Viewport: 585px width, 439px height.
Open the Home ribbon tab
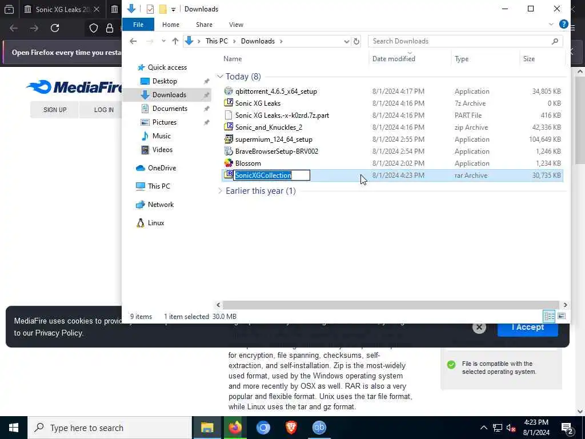click(170, 25)
